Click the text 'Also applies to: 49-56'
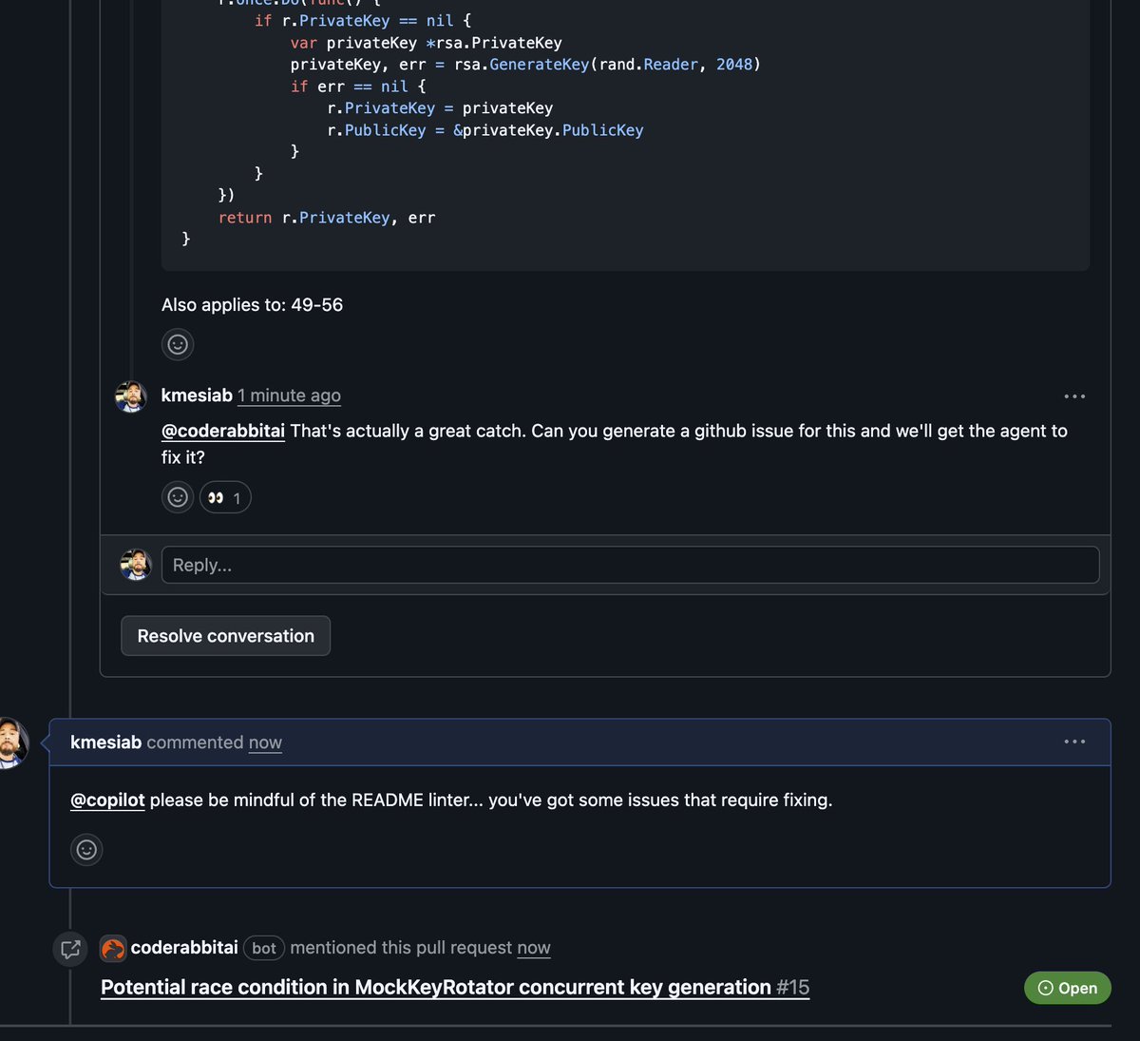This screenshot has width=1140, height=1041. click(252, 305)
